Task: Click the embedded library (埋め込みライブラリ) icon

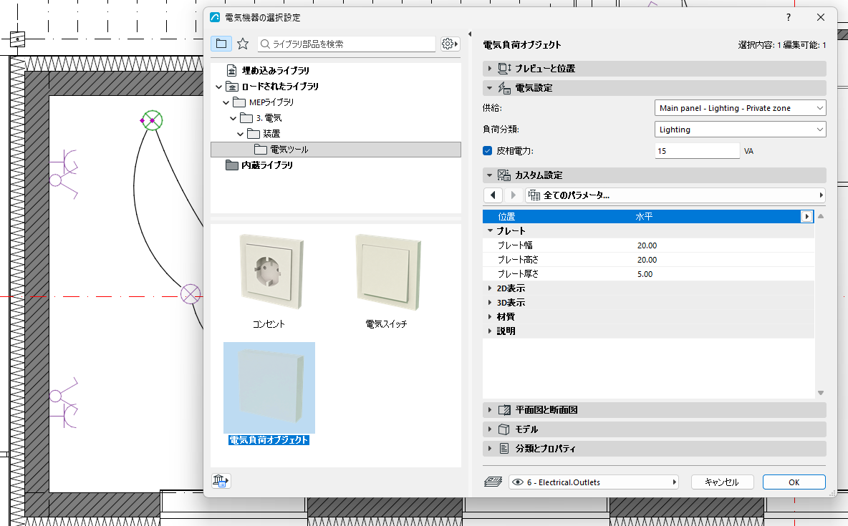Action: click(x=231, y=71)
